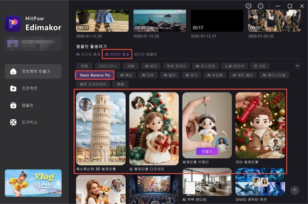Open the 치비 봉제인형 template card
This screenshot has height=204, width=308.
tap(260, 125)
